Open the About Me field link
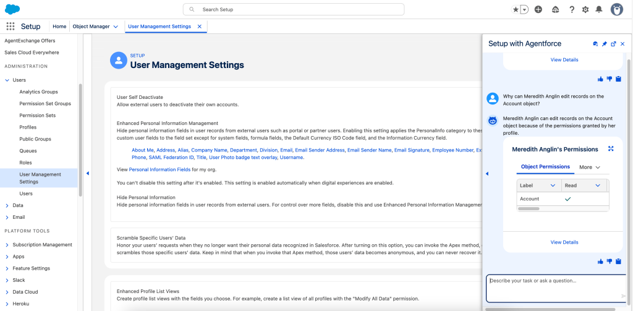Viewport: 633px width, 311px height. tap(143, 150)
